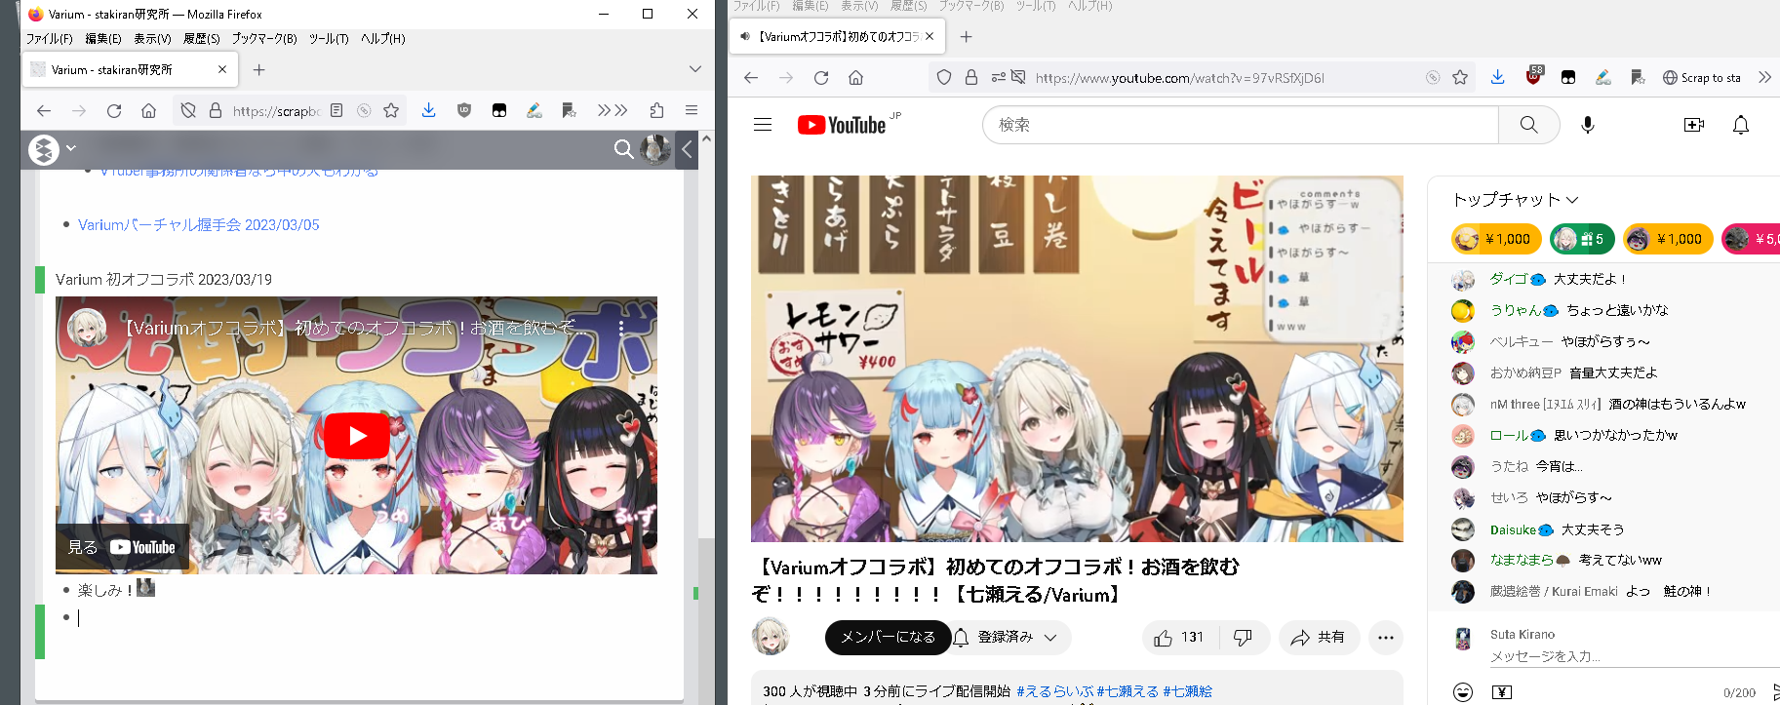Bookmark the YouTube page with the star
This screenshot has height=705, width=1780.
tap(1460, 78)
